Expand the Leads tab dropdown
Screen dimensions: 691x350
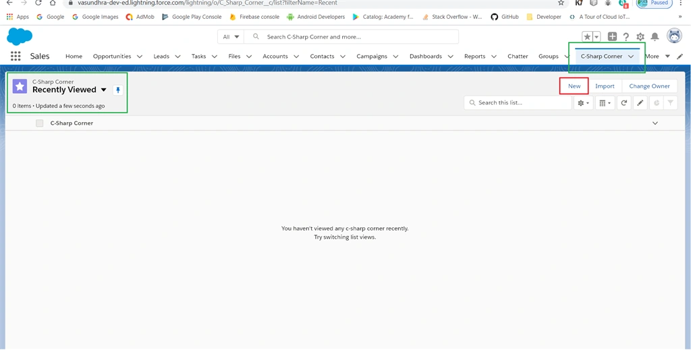[177, 57]
